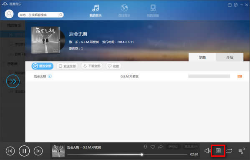The image size is (250, 160).
Task: Open settings gear in title bar
Action: coord(235,5)
